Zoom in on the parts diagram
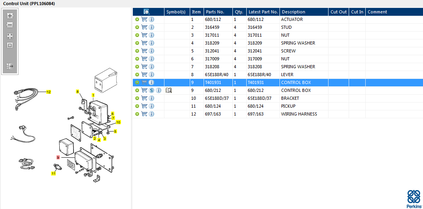The height and width of the screenshot is (209, 423). coord(10,16)
